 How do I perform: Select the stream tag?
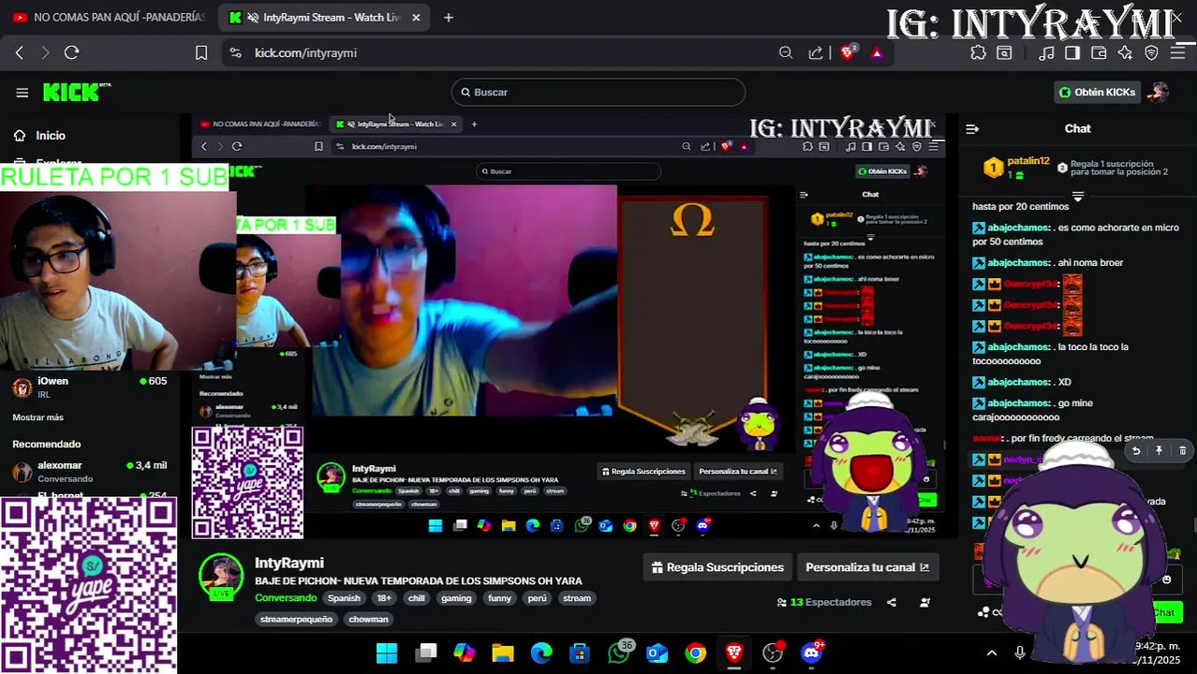[x=577, y=598]
